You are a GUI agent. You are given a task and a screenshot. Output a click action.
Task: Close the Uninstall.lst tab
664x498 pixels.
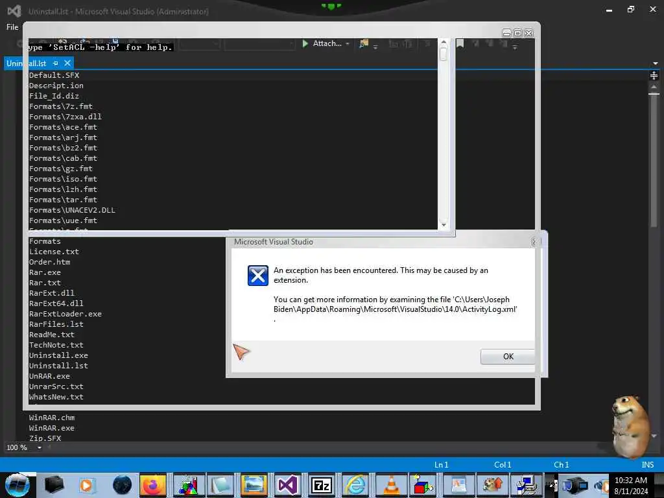point(67,63)
